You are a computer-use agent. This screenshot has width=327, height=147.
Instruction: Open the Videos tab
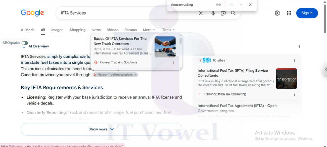coord(112,30)
